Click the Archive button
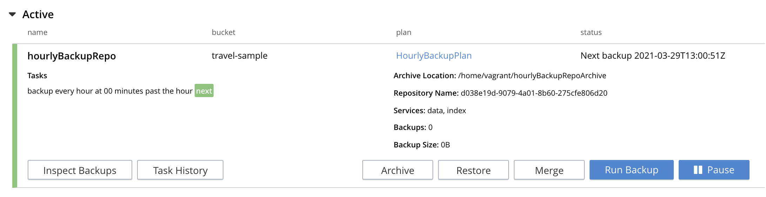The image size is (766, 197). (x=397, y=170)
